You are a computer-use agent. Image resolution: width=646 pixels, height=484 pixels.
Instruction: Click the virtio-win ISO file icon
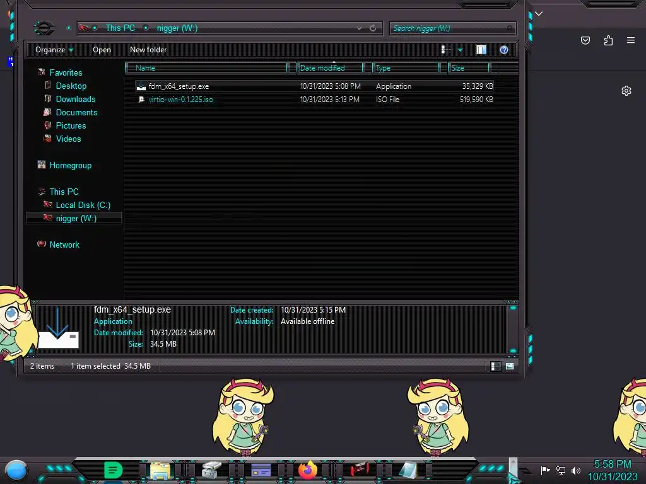tap(141, 99)
